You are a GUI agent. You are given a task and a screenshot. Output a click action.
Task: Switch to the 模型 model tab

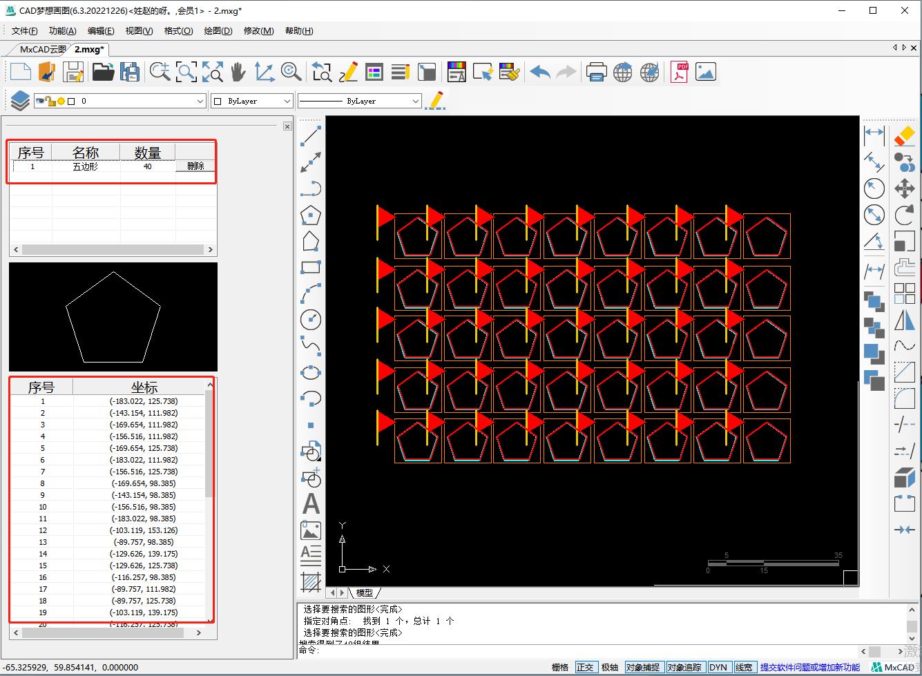(365, 592)
